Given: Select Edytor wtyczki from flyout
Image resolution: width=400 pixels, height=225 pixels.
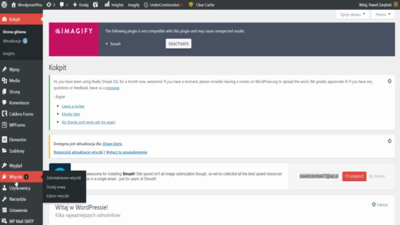Looking at the screenshot, I should click(x=57, y=196).
